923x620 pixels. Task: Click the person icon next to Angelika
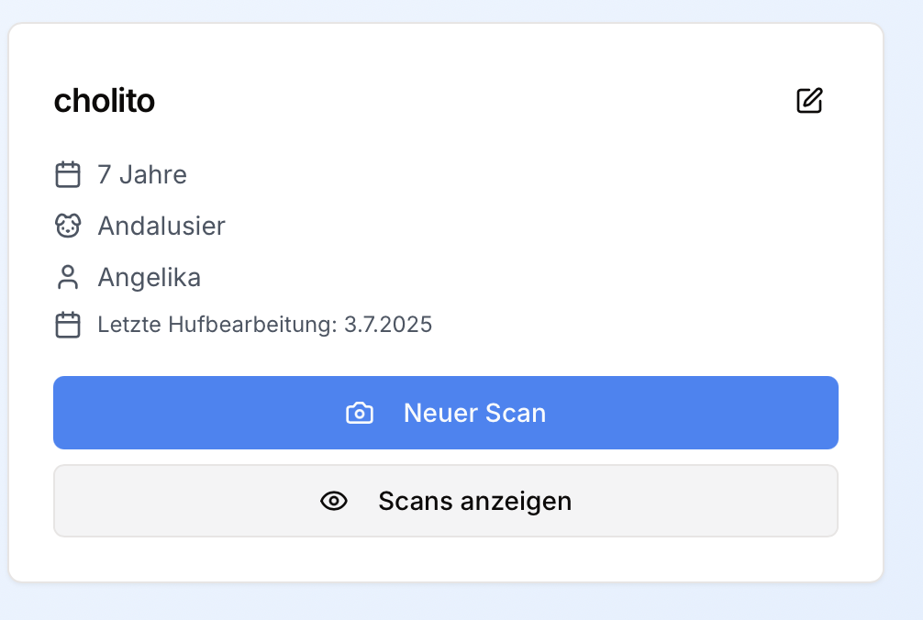coord(68,277)
